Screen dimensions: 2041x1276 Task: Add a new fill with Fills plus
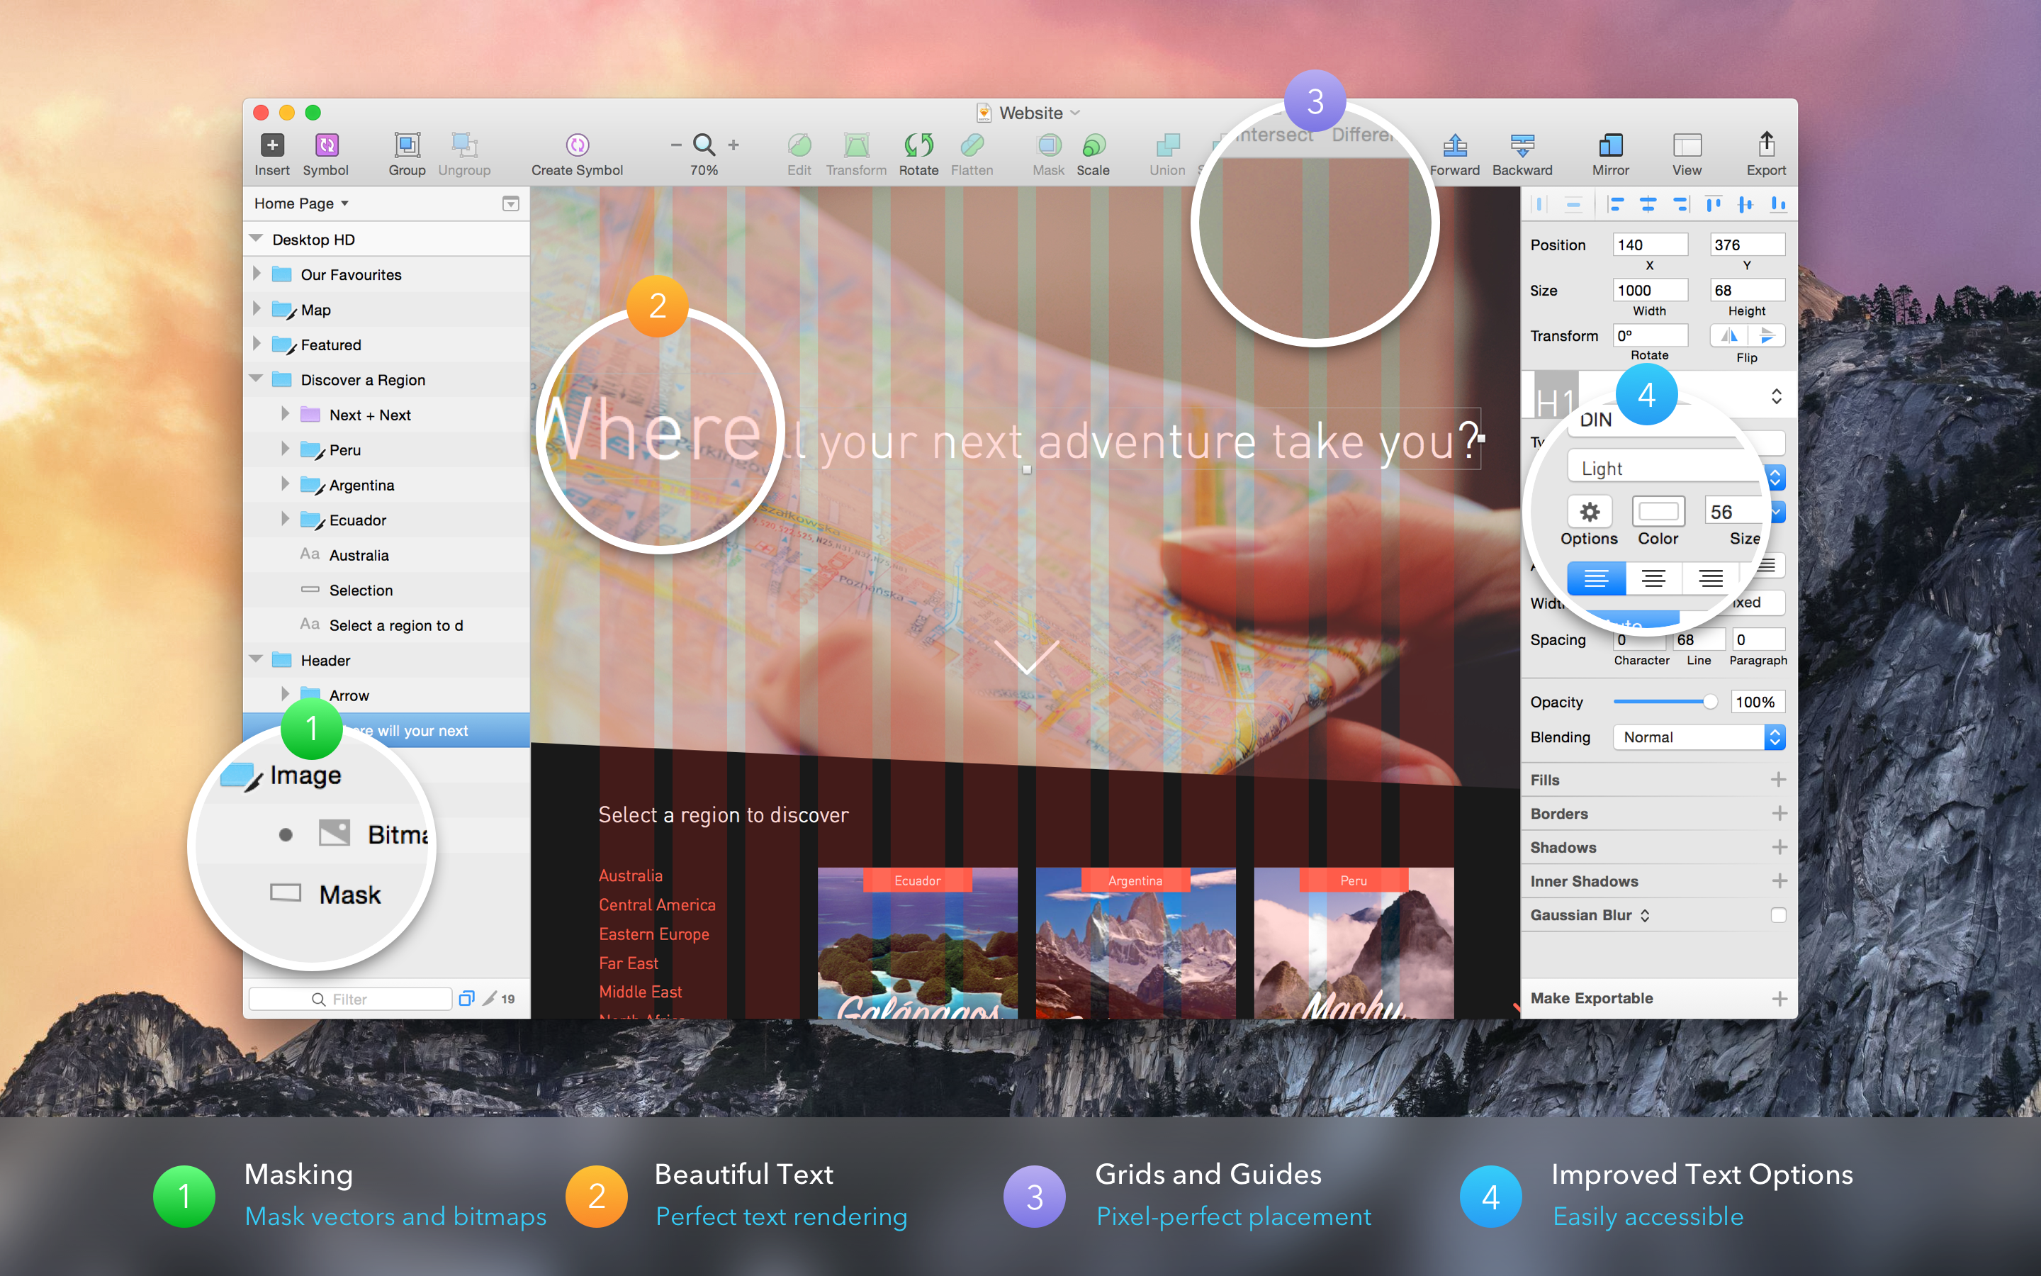(x=1778, y=780)
